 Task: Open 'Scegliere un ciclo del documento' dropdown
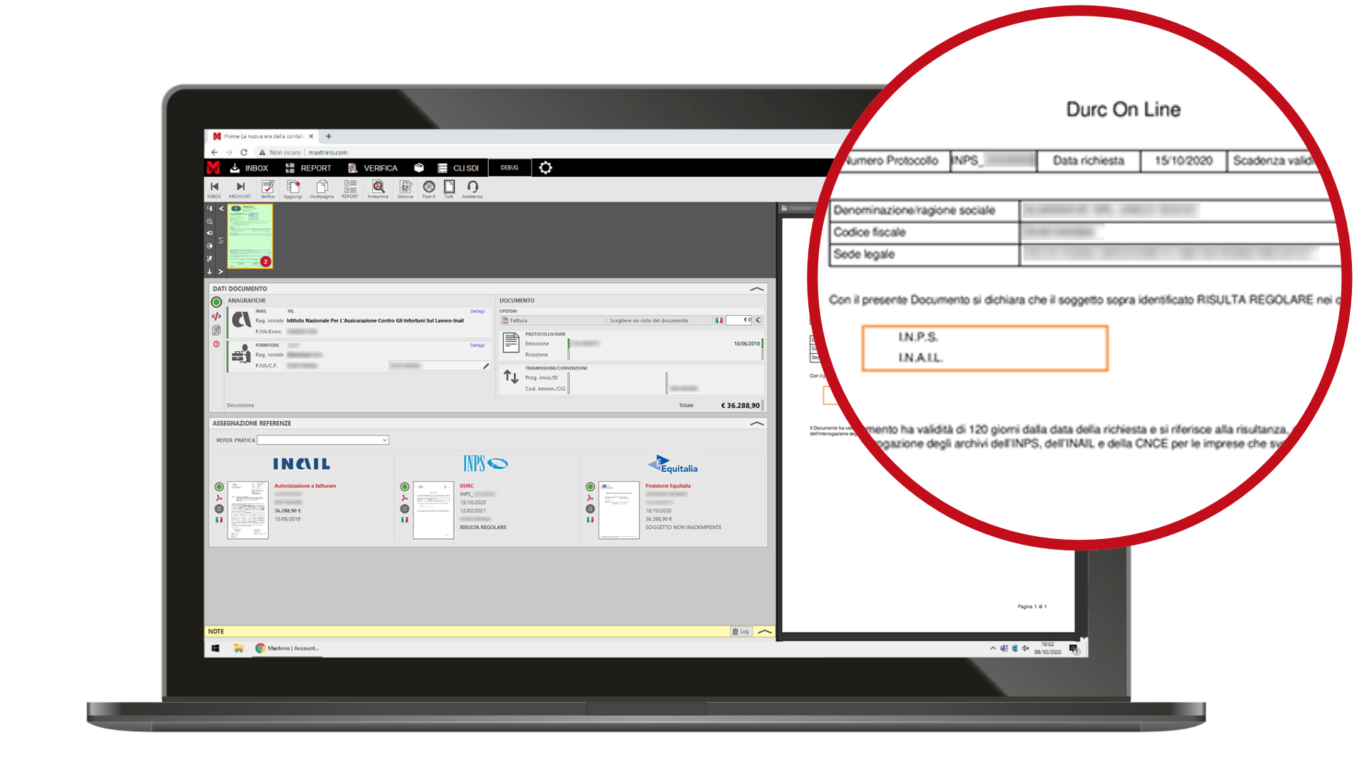[x=660, y=321]
